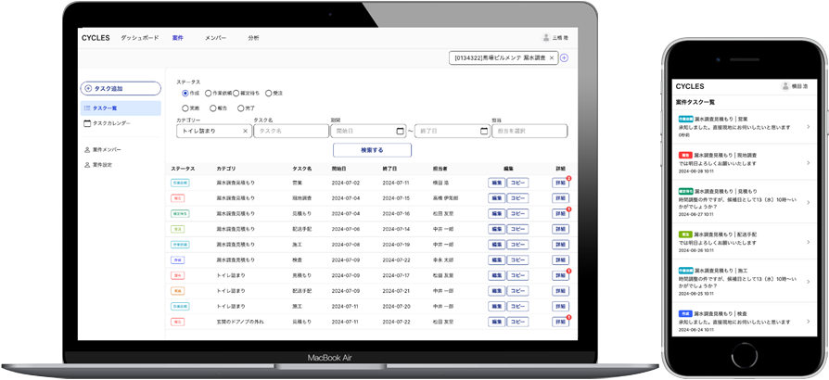Click into the タスク名 input field

tap(291, 131)
